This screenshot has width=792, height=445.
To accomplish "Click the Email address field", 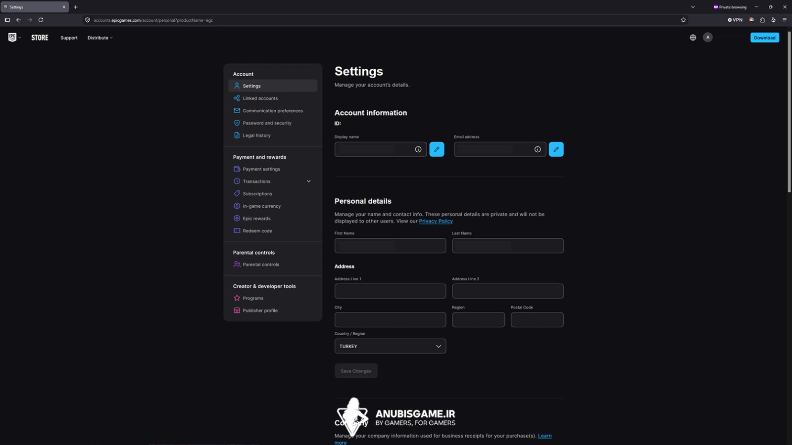I will pyautogui.click(x=500, y=149).
